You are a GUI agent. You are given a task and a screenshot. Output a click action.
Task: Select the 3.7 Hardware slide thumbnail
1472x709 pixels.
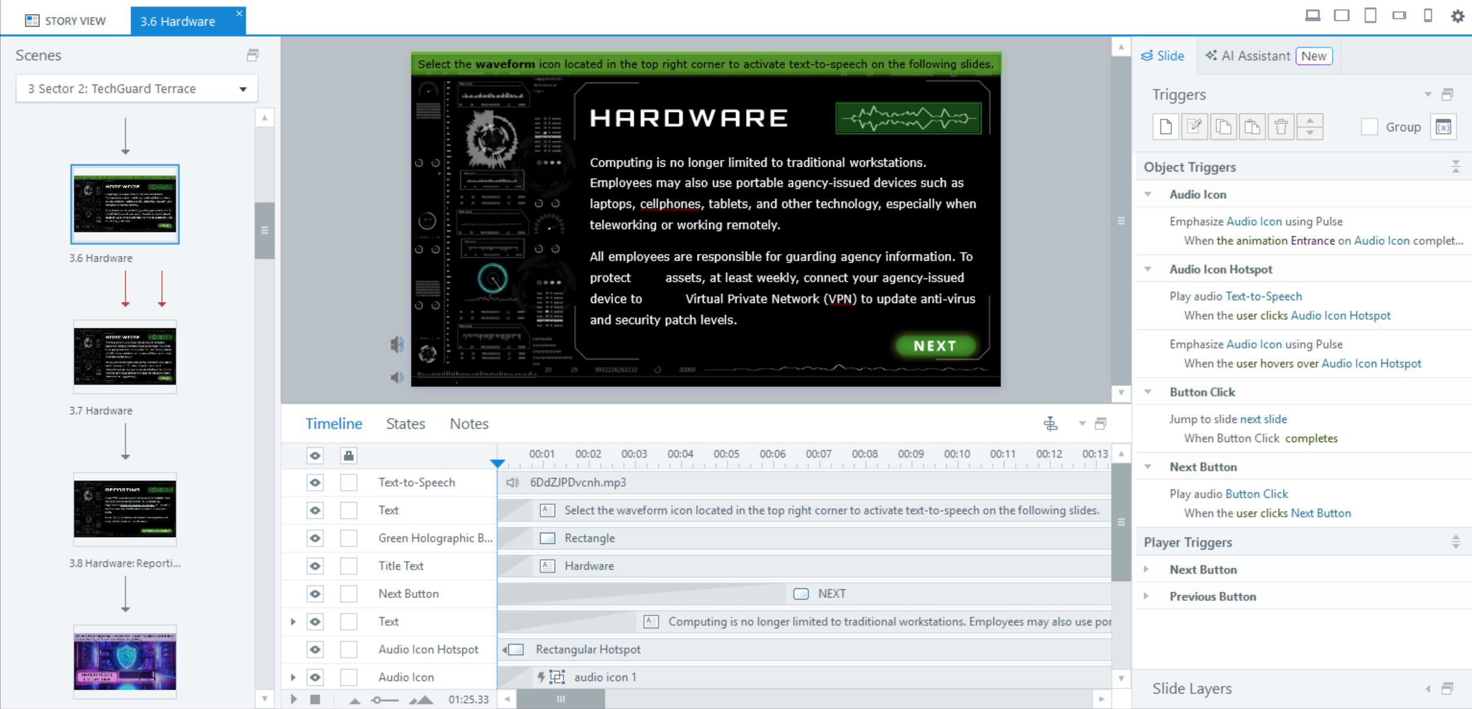click(125, 357)
